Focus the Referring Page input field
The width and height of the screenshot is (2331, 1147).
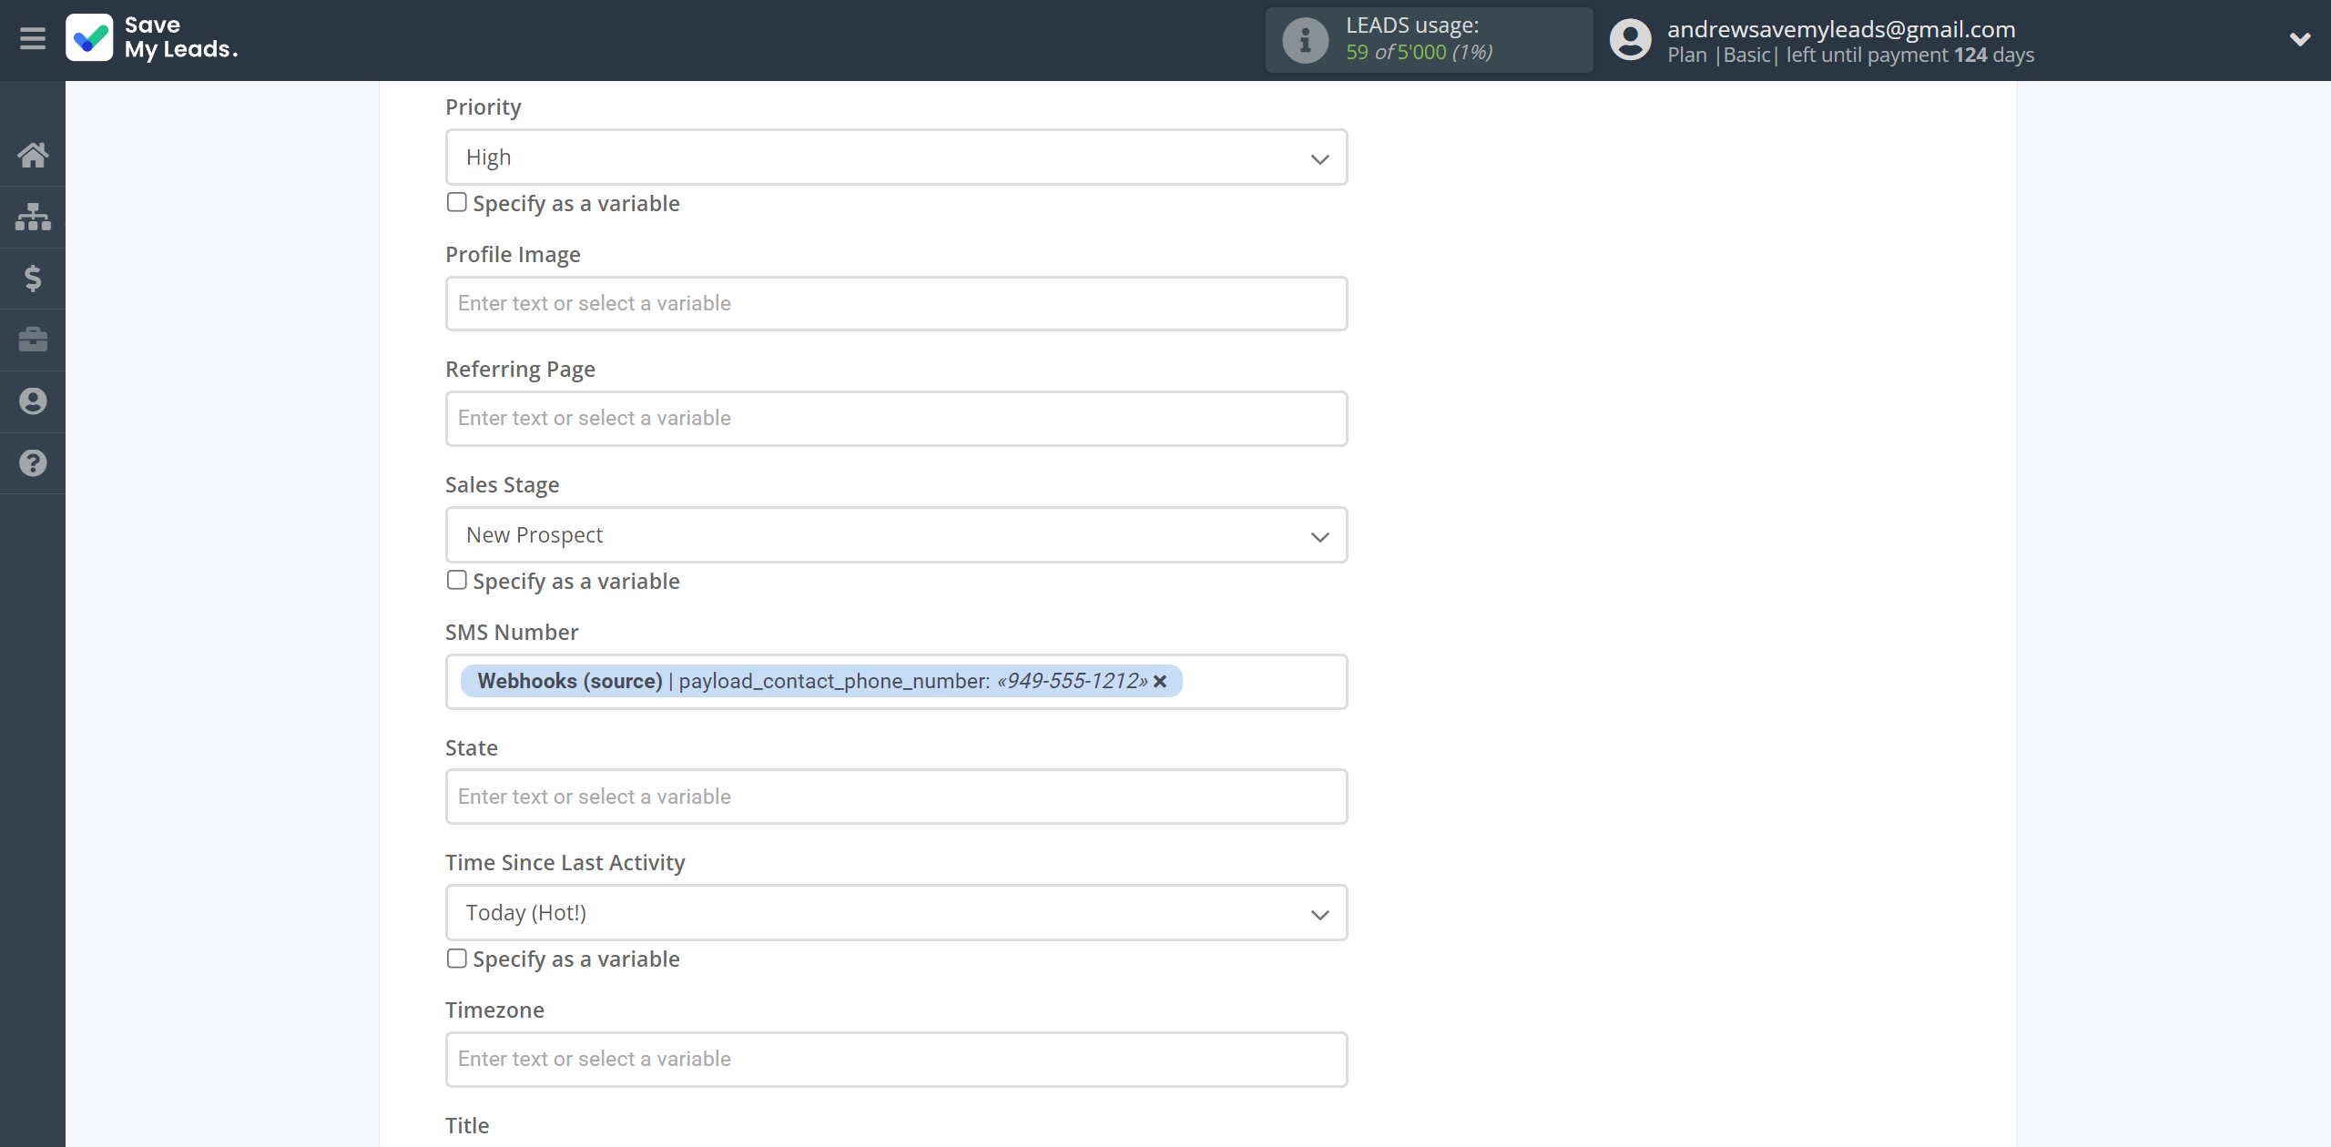(x=896, y=419)
